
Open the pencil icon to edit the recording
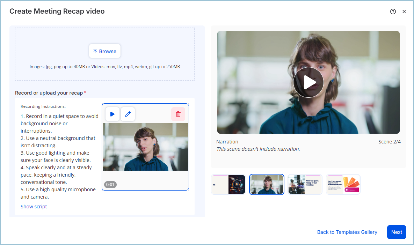pos(128,114)
